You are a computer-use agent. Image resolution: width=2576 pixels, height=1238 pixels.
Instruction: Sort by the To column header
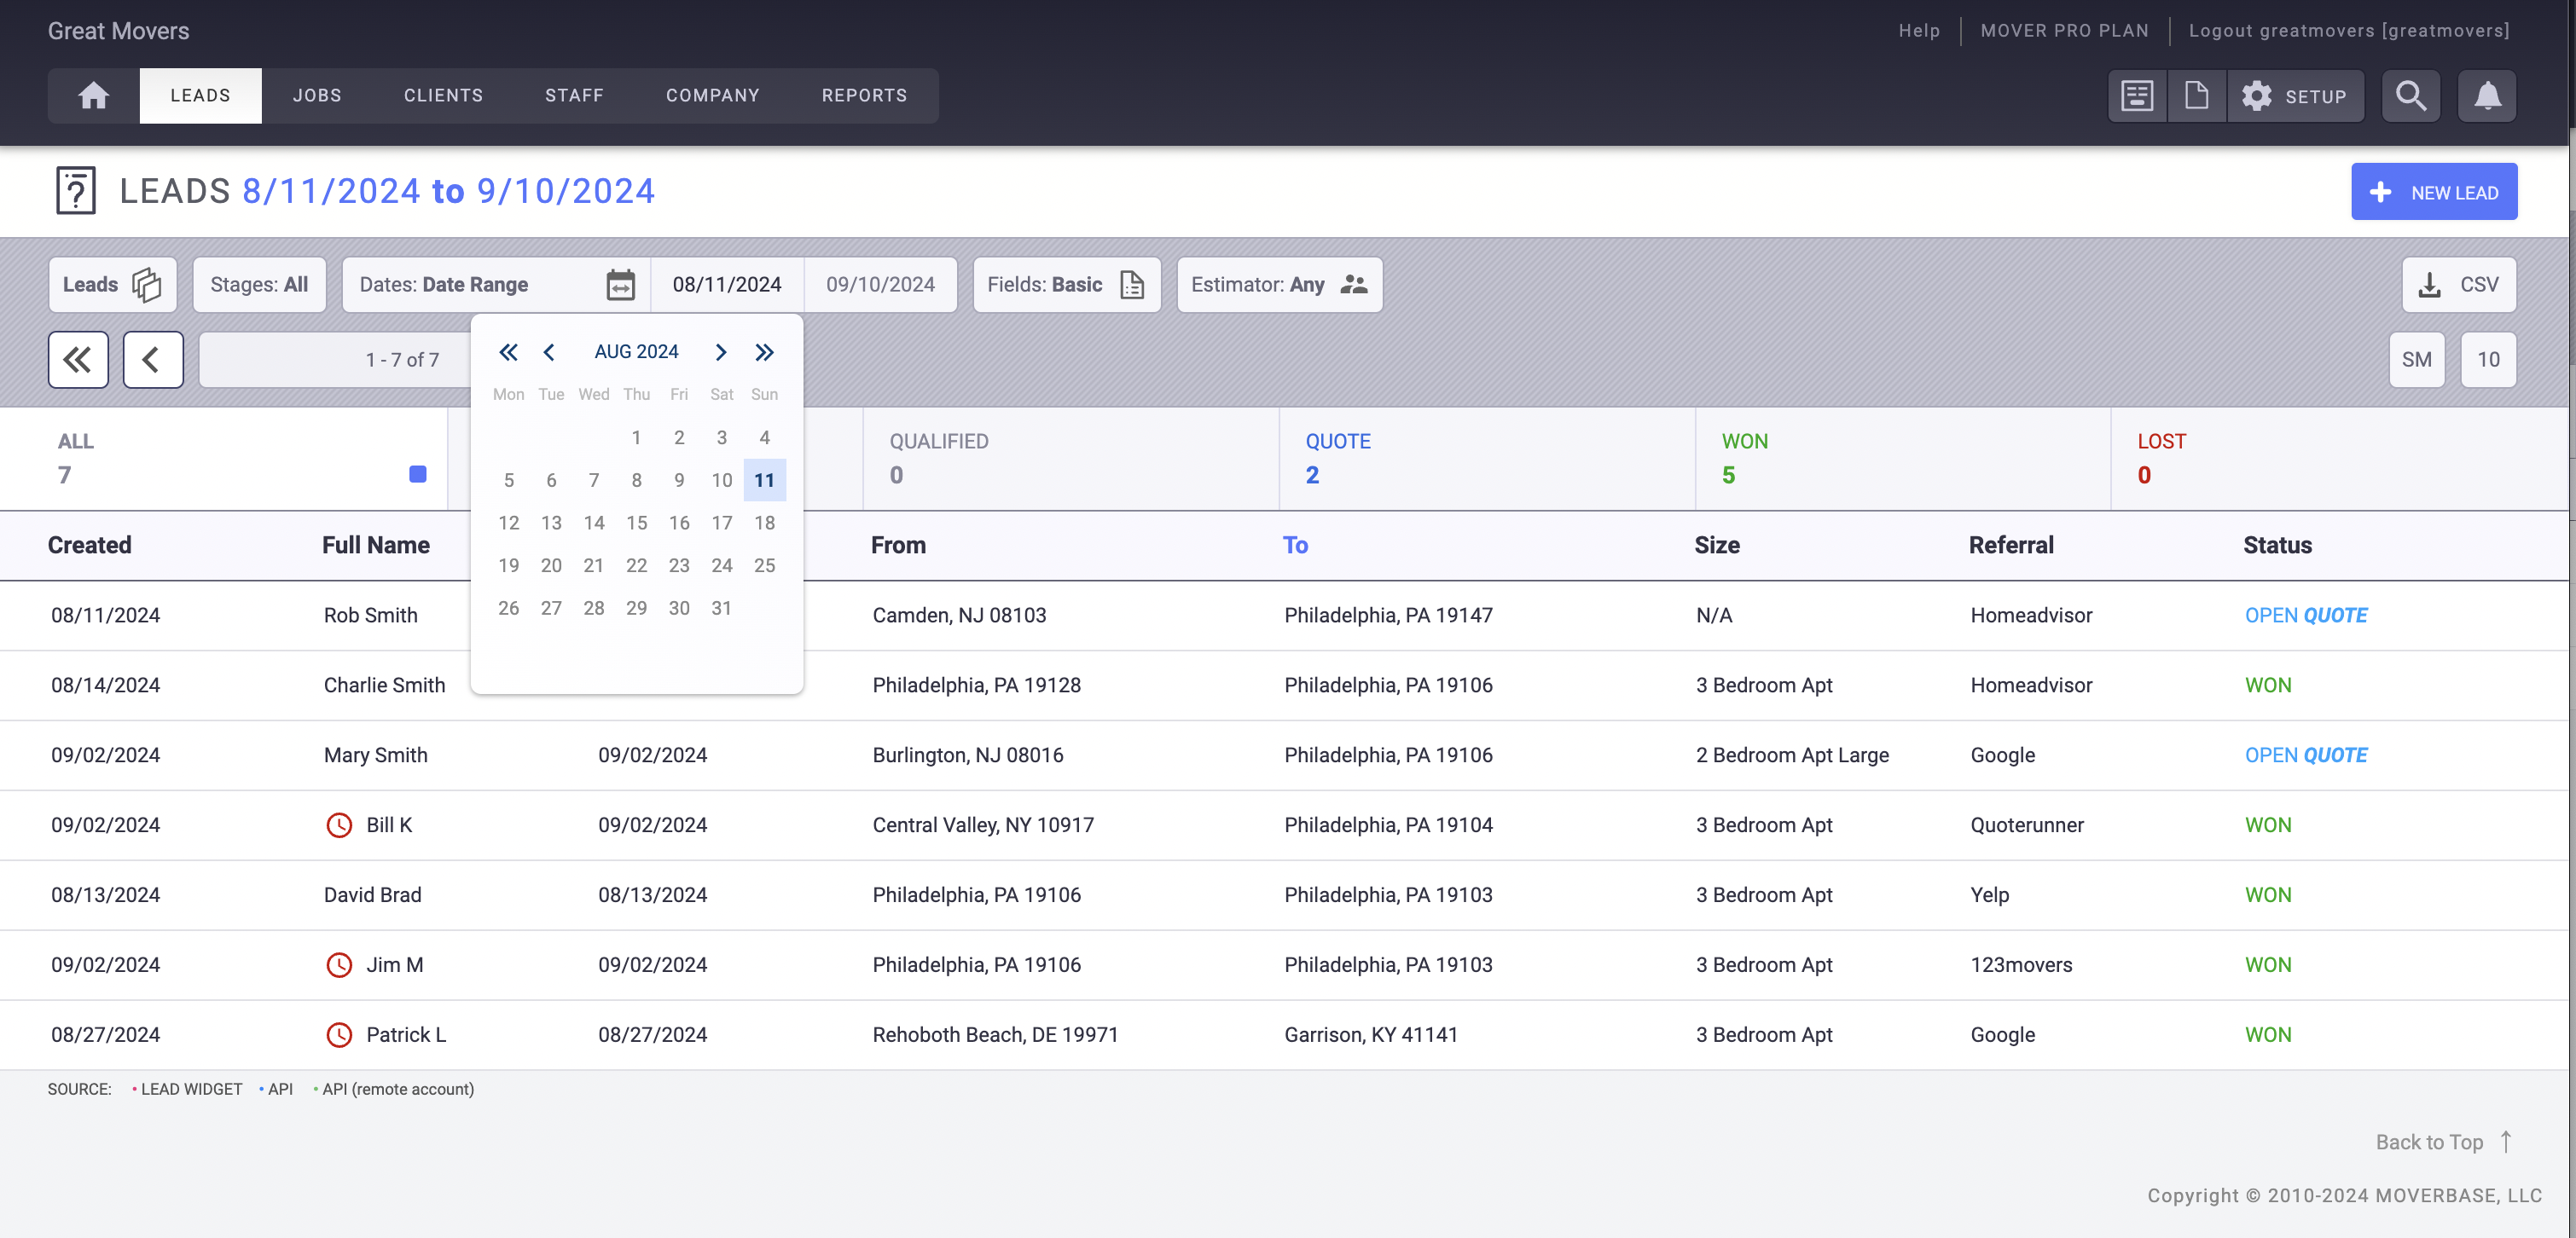pos(1295,546)
